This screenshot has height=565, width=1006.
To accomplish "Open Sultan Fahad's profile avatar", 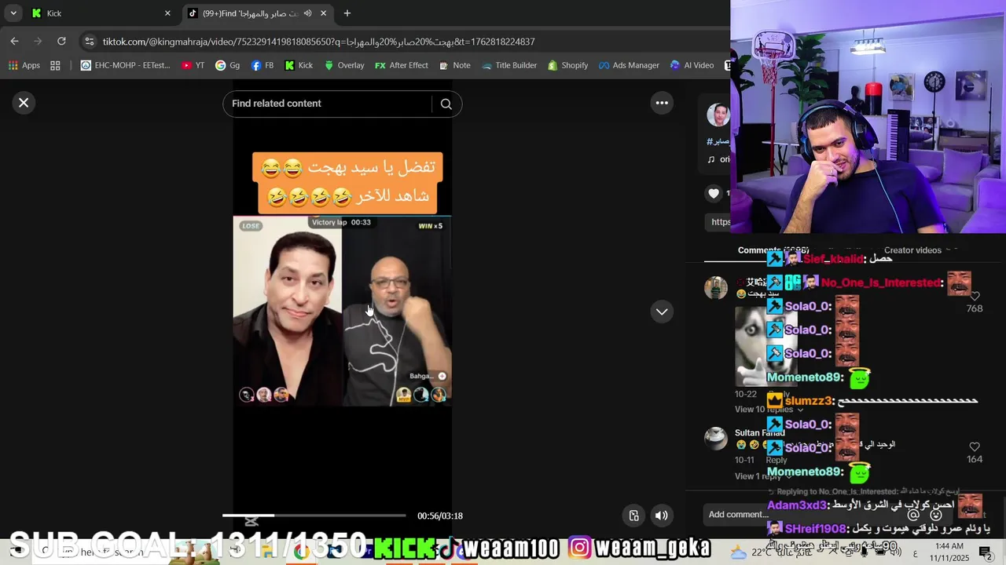I will click(x=716, y=438).
